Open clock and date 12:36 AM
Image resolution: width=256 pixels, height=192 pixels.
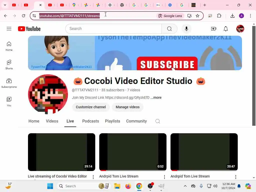(x=228, y=186)
